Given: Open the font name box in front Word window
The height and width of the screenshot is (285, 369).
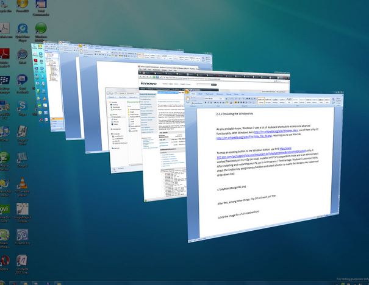Looking at the screenshot, I should pyautogui.click(x=212, y=99).
